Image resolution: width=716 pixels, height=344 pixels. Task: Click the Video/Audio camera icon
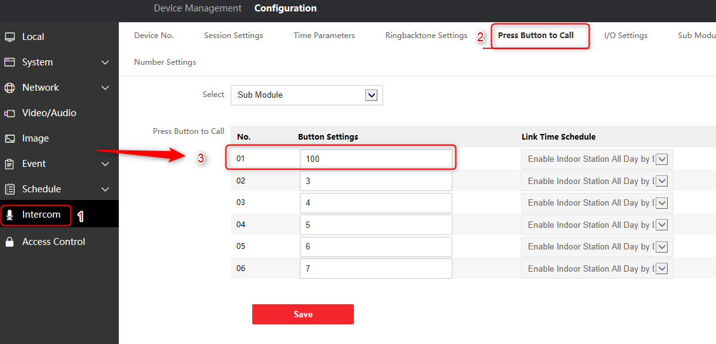(x=10, y=113)
